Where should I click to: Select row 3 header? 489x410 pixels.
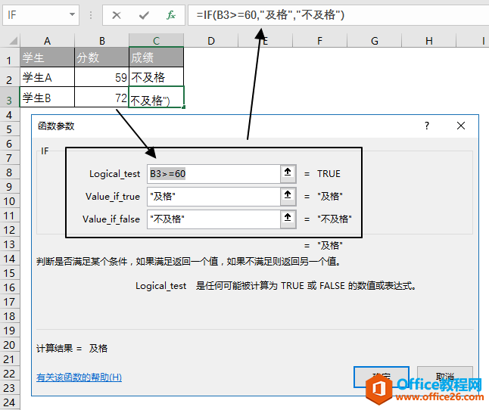(x=9, y=98)
